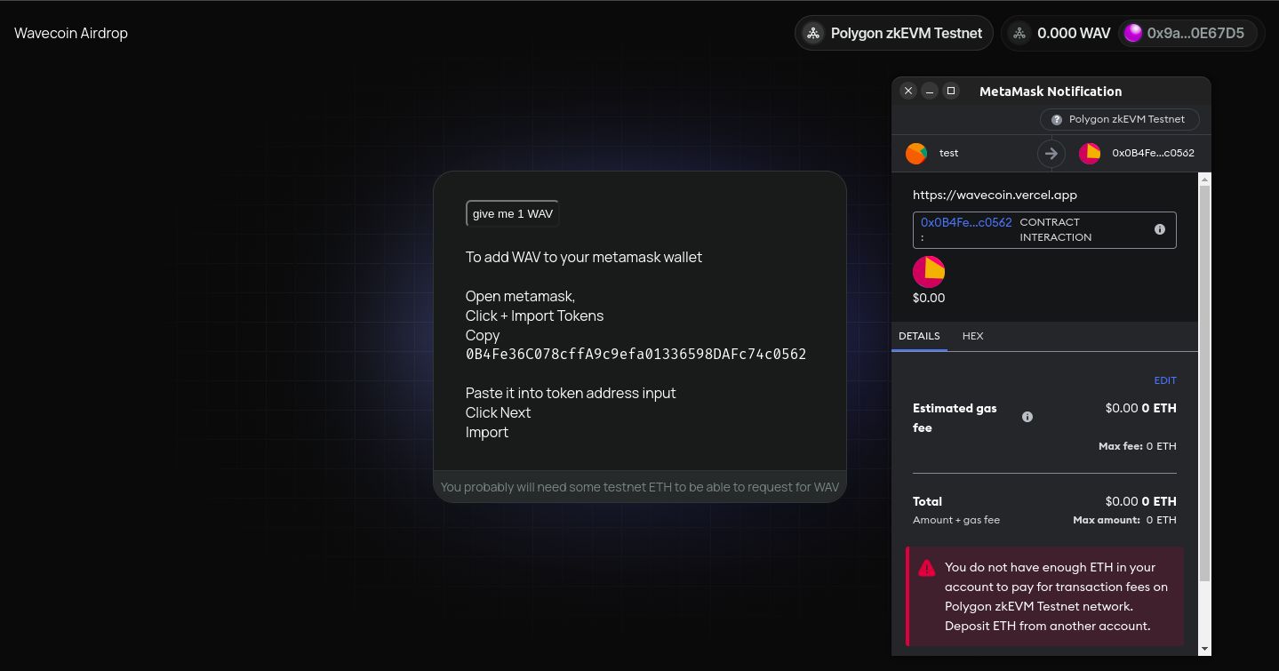Click the network icon beside Polygon zkEVM Testnet
Viewport: 1279px width, 671px height.
[x=812, y=33]
